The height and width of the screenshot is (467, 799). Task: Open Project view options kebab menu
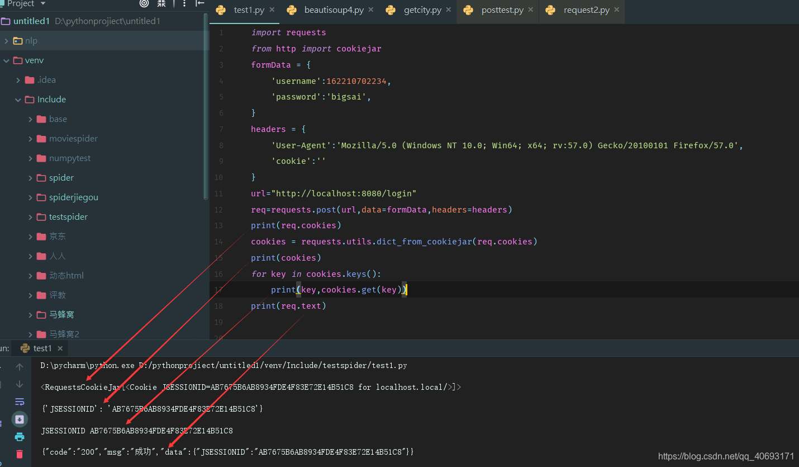(184, 4)
